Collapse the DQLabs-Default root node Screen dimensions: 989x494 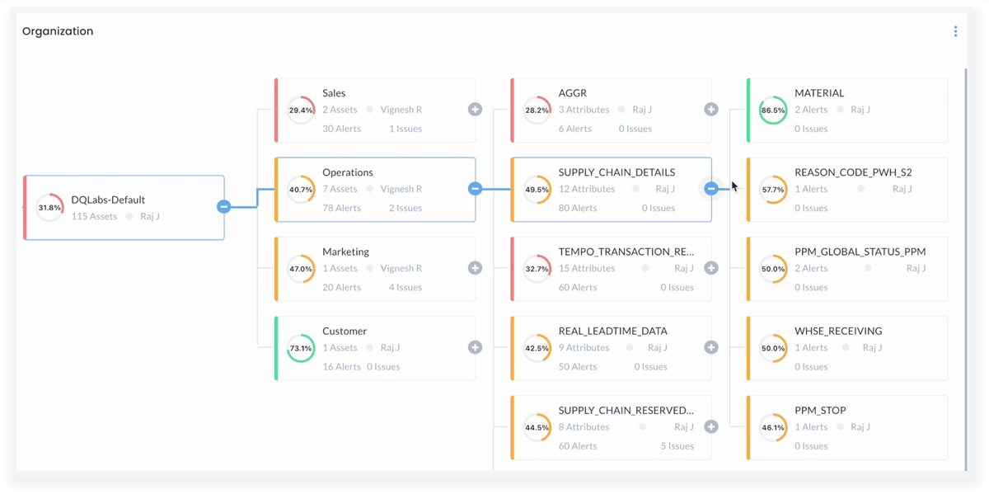click(x=223, y=208)
